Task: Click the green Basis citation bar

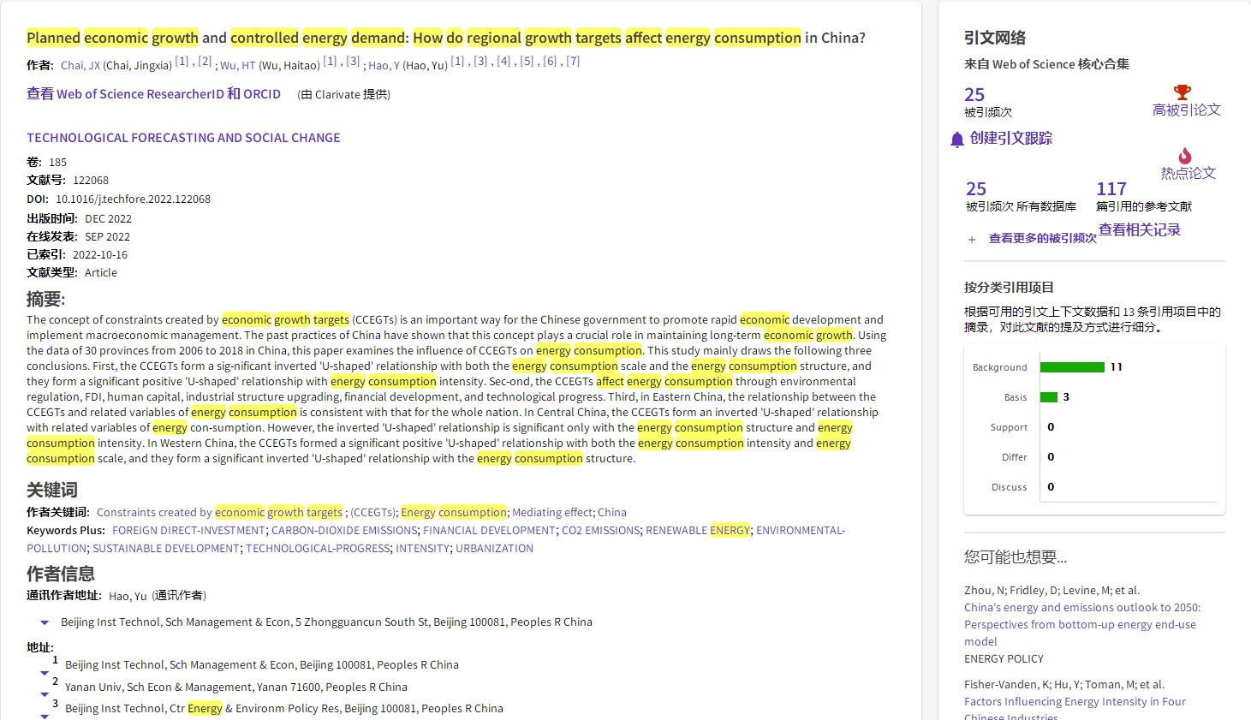Action: tap(1049, 397)
